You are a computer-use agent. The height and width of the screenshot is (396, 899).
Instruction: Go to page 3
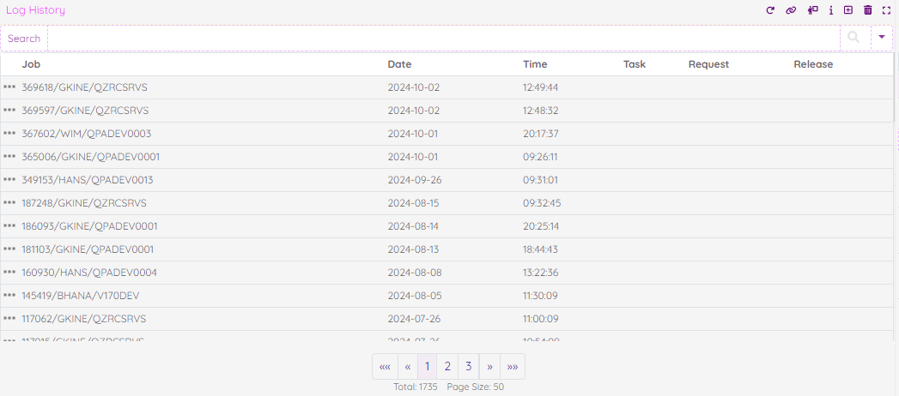pos(468,367)
